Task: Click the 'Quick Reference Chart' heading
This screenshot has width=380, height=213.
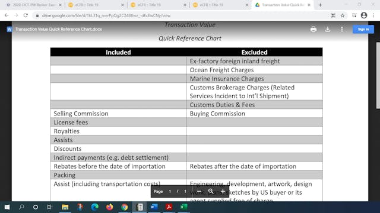Action: tap(190, 38)
